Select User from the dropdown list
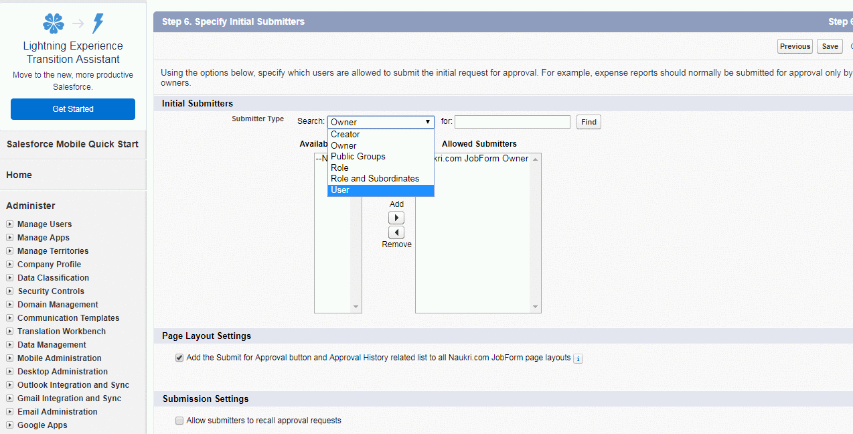Viewport: 853px width, 434px height. [380, 190]
